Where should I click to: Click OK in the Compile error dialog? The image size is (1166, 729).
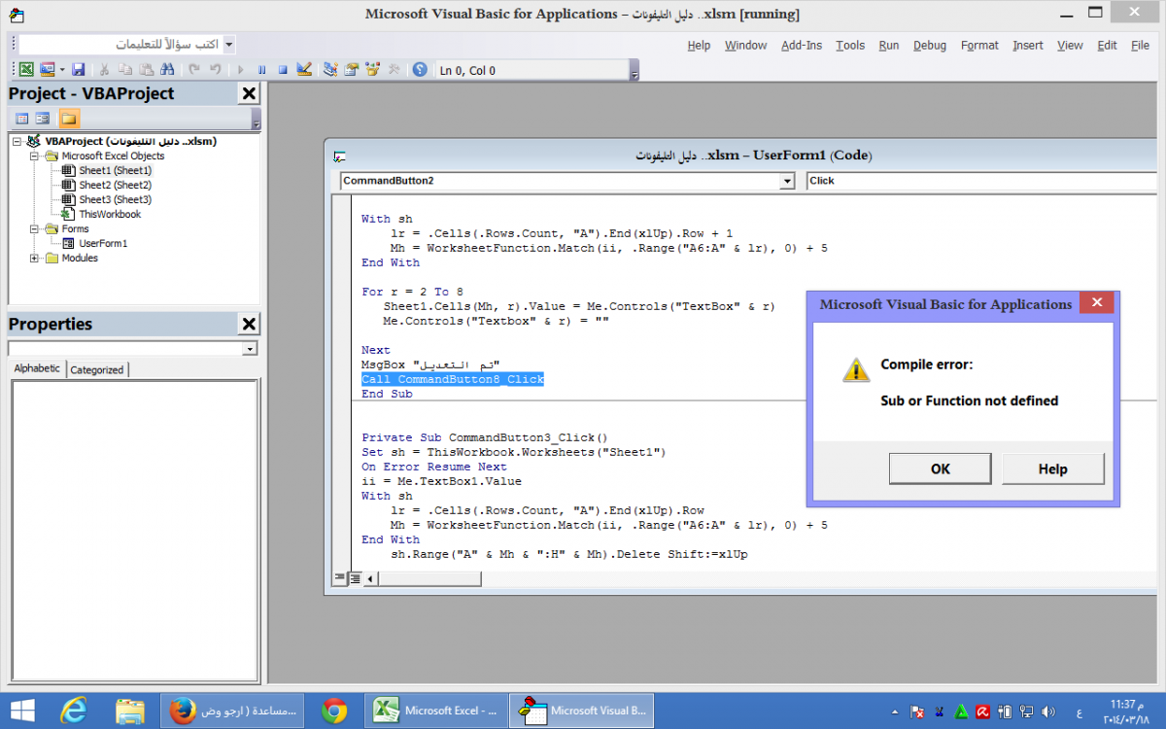click(941, 469)
